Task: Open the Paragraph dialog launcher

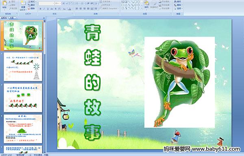Action: 119,14
